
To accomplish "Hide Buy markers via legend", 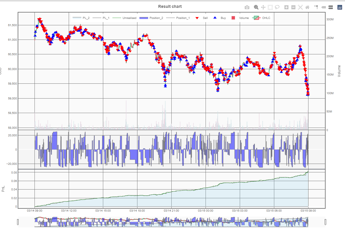I will pyautogui.click(x=219, y=18).
